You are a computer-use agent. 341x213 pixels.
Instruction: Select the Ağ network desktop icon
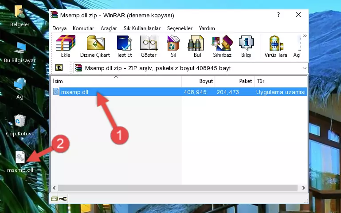(20, 89)
